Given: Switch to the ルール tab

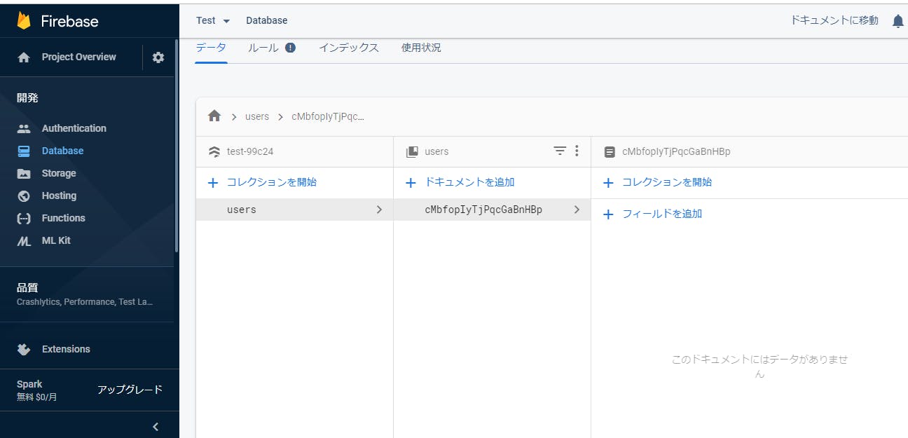Looking at the screenshot, I should click(263, 48).
